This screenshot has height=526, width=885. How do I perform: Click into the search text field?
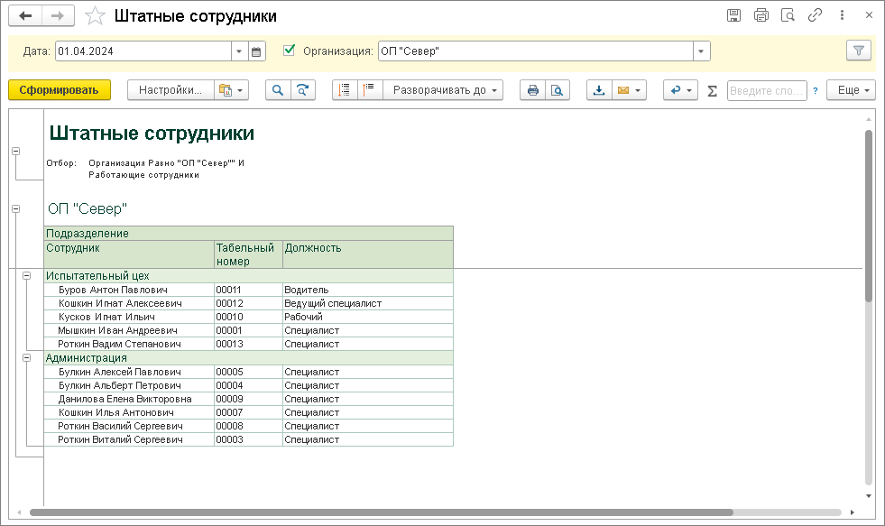coord(766,90)
